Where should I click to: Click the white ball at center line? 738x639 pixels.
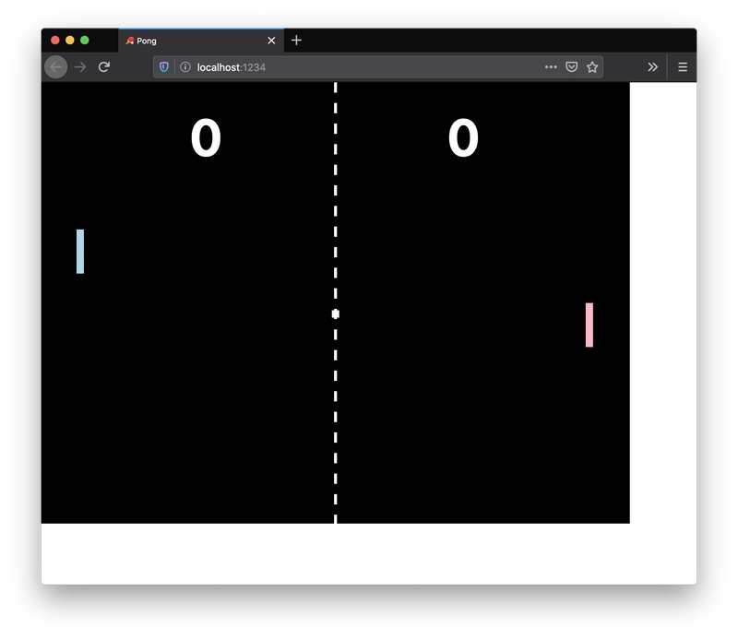coord(336,314)
